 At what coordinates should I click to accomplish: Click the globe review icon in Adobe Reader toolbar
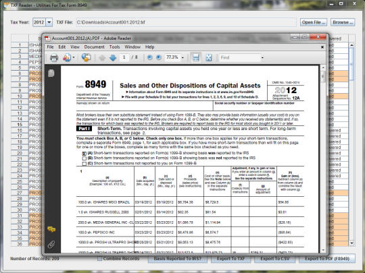[86, 57]
